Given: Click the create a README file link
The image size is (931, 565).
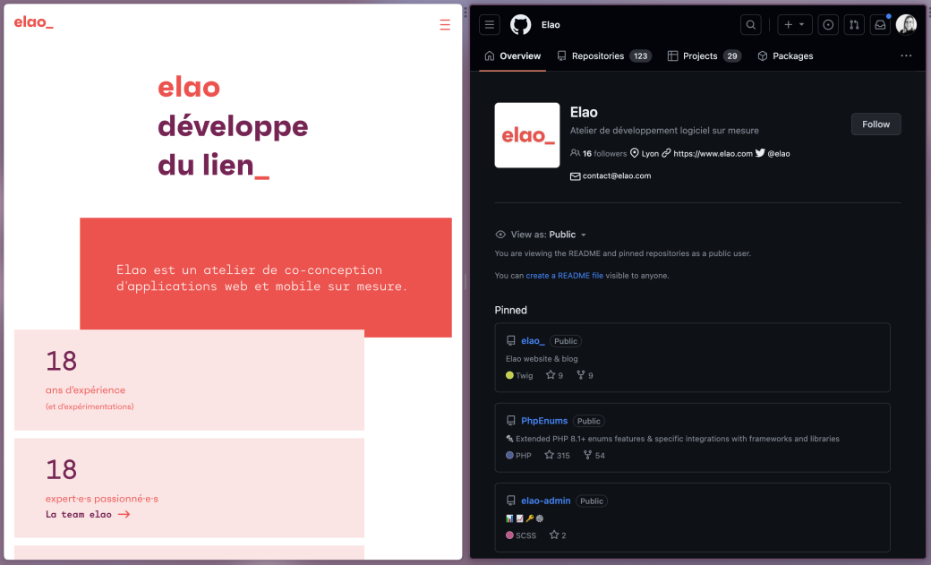Looking at the screenshot, I should (x=564, y=276).
